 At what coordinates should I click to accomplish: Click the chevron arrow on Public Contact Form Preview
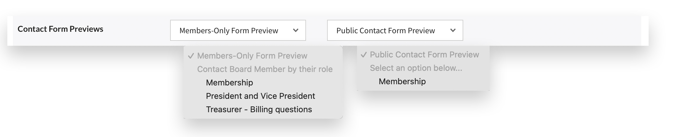click(x=453, y=30)
